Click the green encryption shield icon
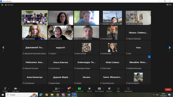Image resolution: width=173 pixels, height=97 pixels. point(2,5)
